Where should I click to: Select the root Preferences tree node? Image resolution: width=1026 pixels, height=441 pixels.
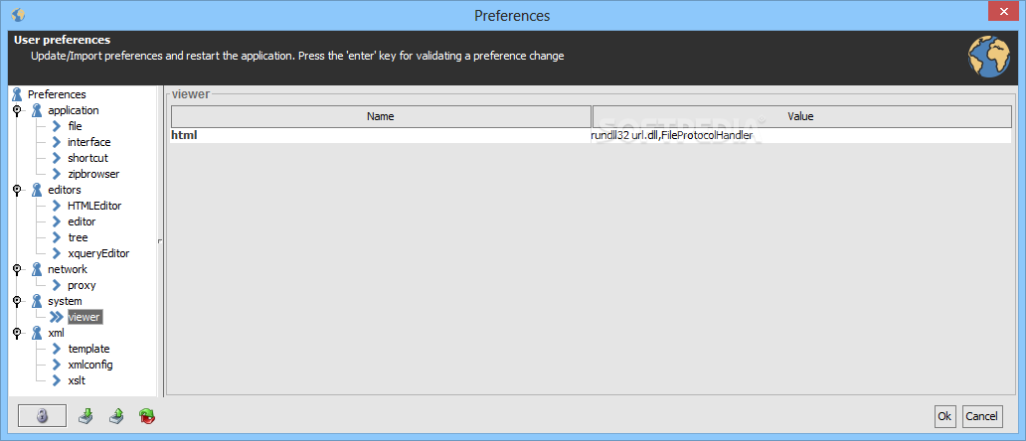pyautogui.click(x=57, y=94)
